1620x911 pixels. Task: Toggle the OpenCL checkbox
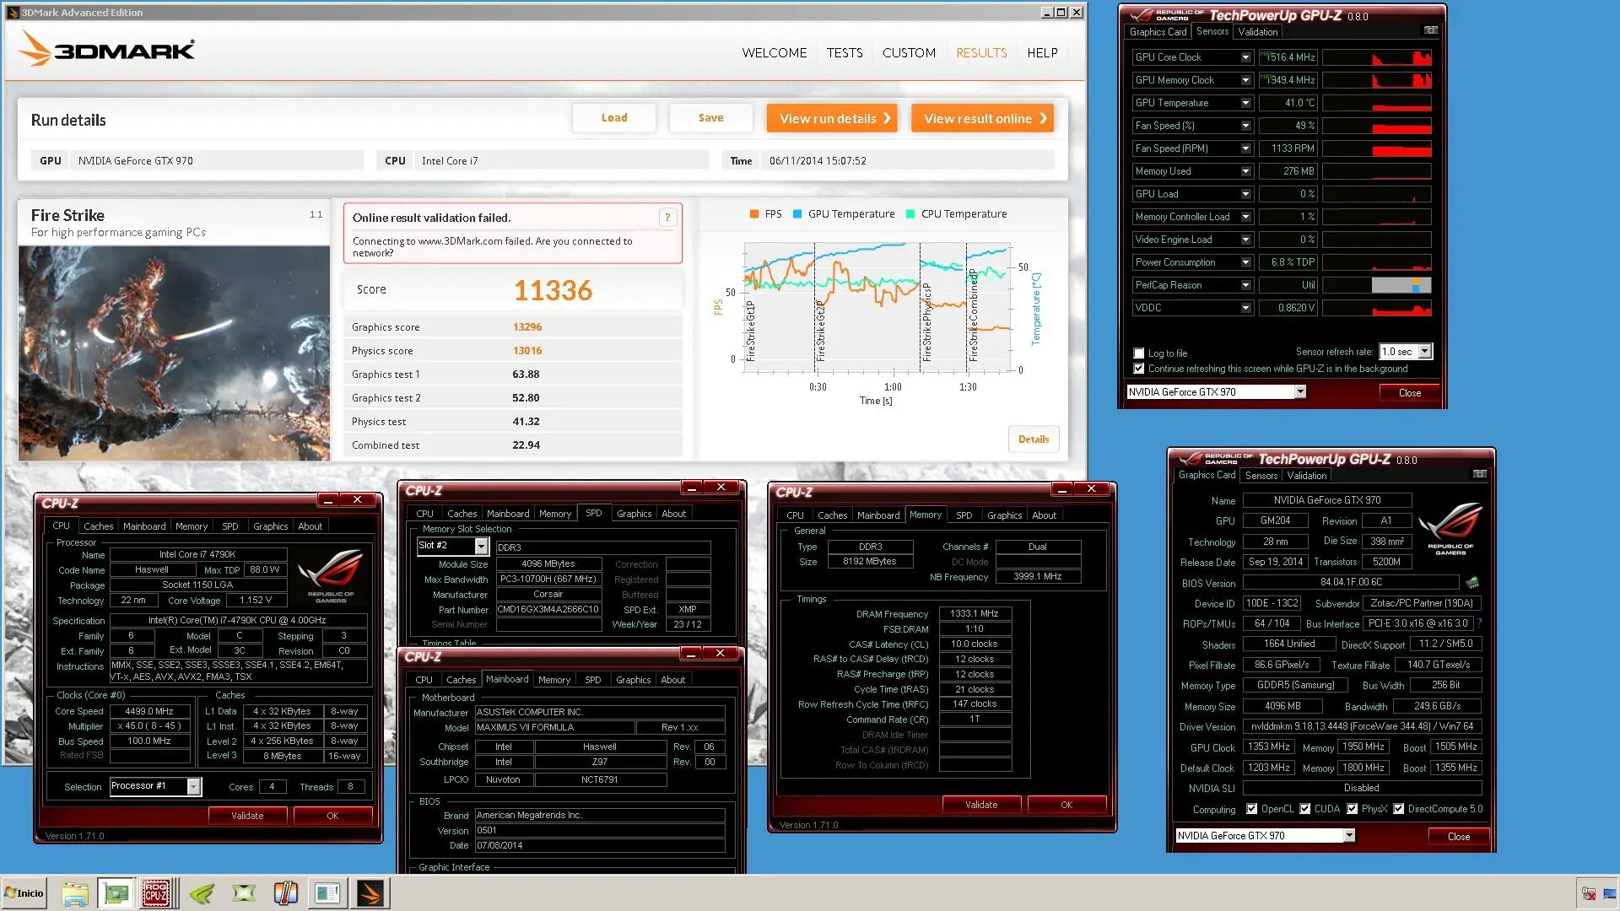(1252, 809)
